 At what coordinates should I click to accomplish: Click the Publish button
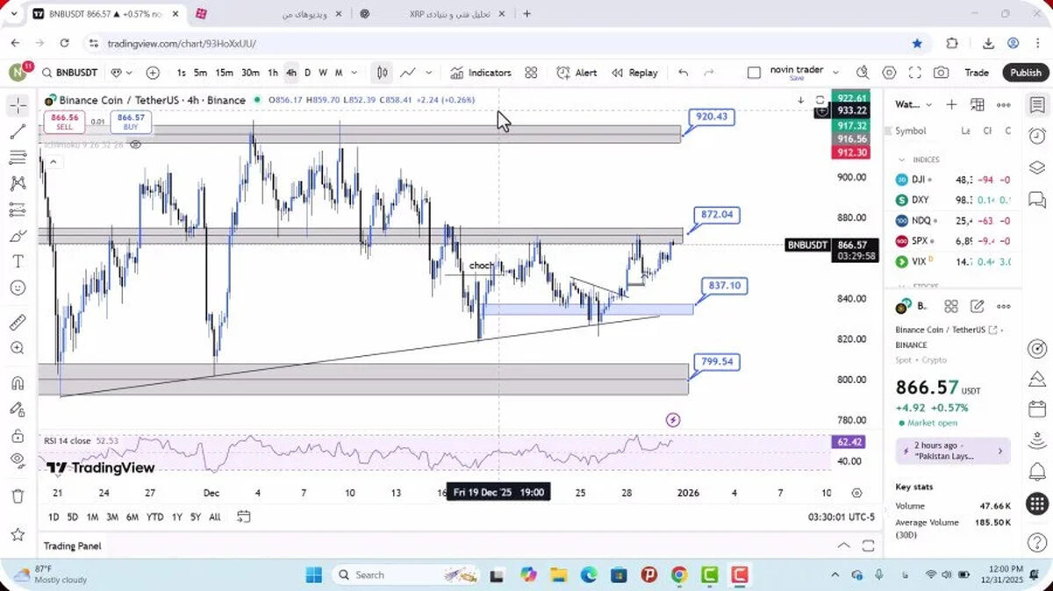(x=1025, y=73)
